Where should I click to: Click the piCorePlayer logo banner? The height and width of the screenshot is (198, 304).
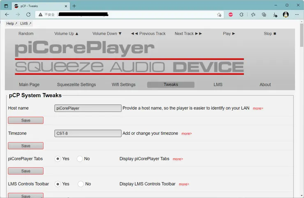(x=129, y=57)
